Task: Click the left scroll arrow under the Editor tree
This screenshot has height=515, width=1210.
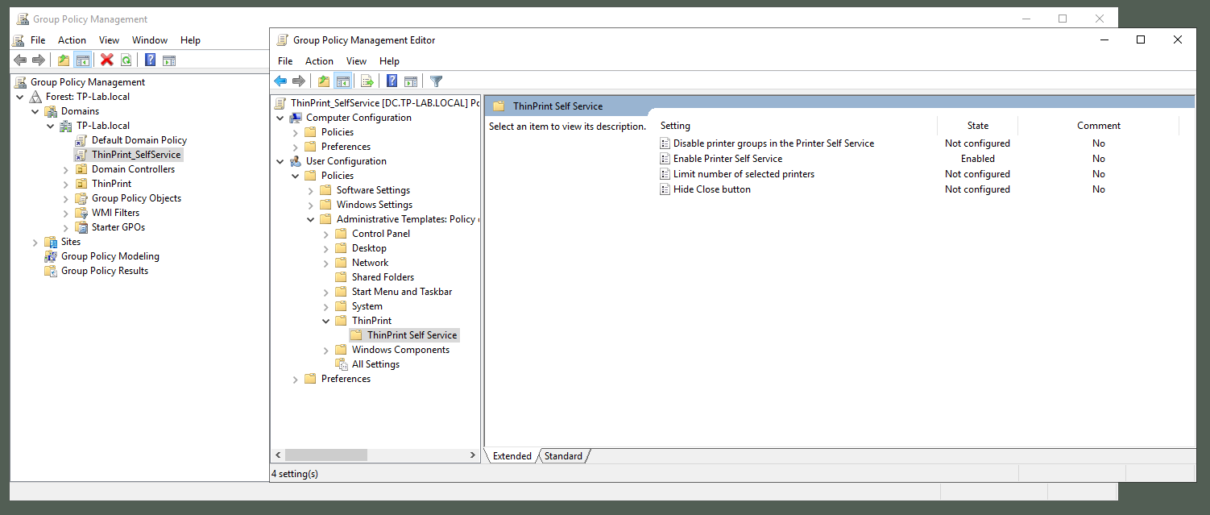Action: pyautogui.click(x=278, y=455)
